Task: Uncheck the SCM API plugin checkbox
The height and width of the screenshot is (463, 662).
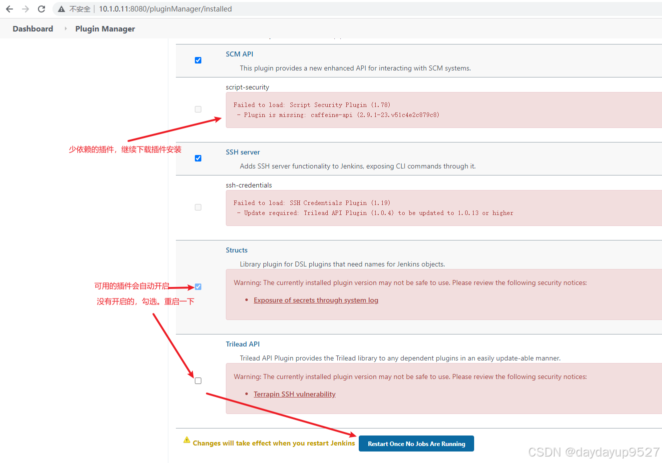Action: (198, 60)
